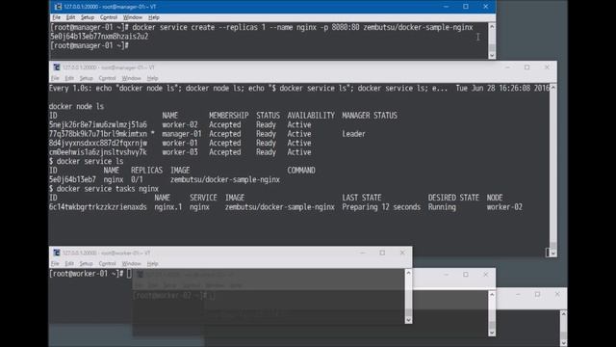Viewport: 616px width, 347px height.
Task: Click the MANAGER STATUS column header
Action: pyautogui.click(x=370, y=116)
